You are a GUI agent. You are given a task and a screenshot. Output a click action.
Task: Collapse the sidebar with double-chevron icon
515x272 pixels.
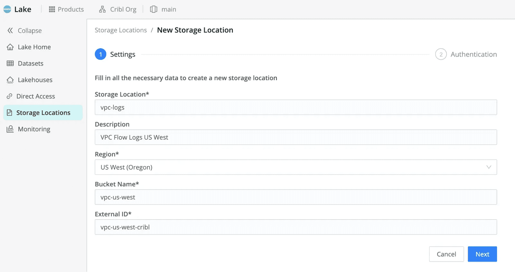[x=10, y=31]
